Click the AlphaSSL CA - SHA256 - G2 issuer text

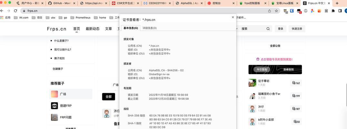pos(166,70)
